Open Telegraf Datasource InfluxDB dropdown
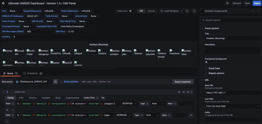 [x=50, y=11]
